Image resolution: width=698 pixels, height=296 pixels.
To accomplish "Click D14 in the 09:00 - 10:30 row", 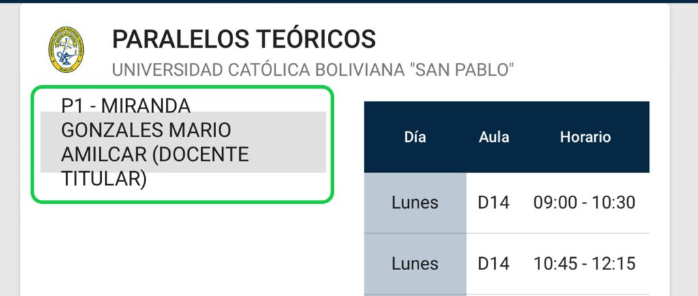I will click(x=494, y=203).
